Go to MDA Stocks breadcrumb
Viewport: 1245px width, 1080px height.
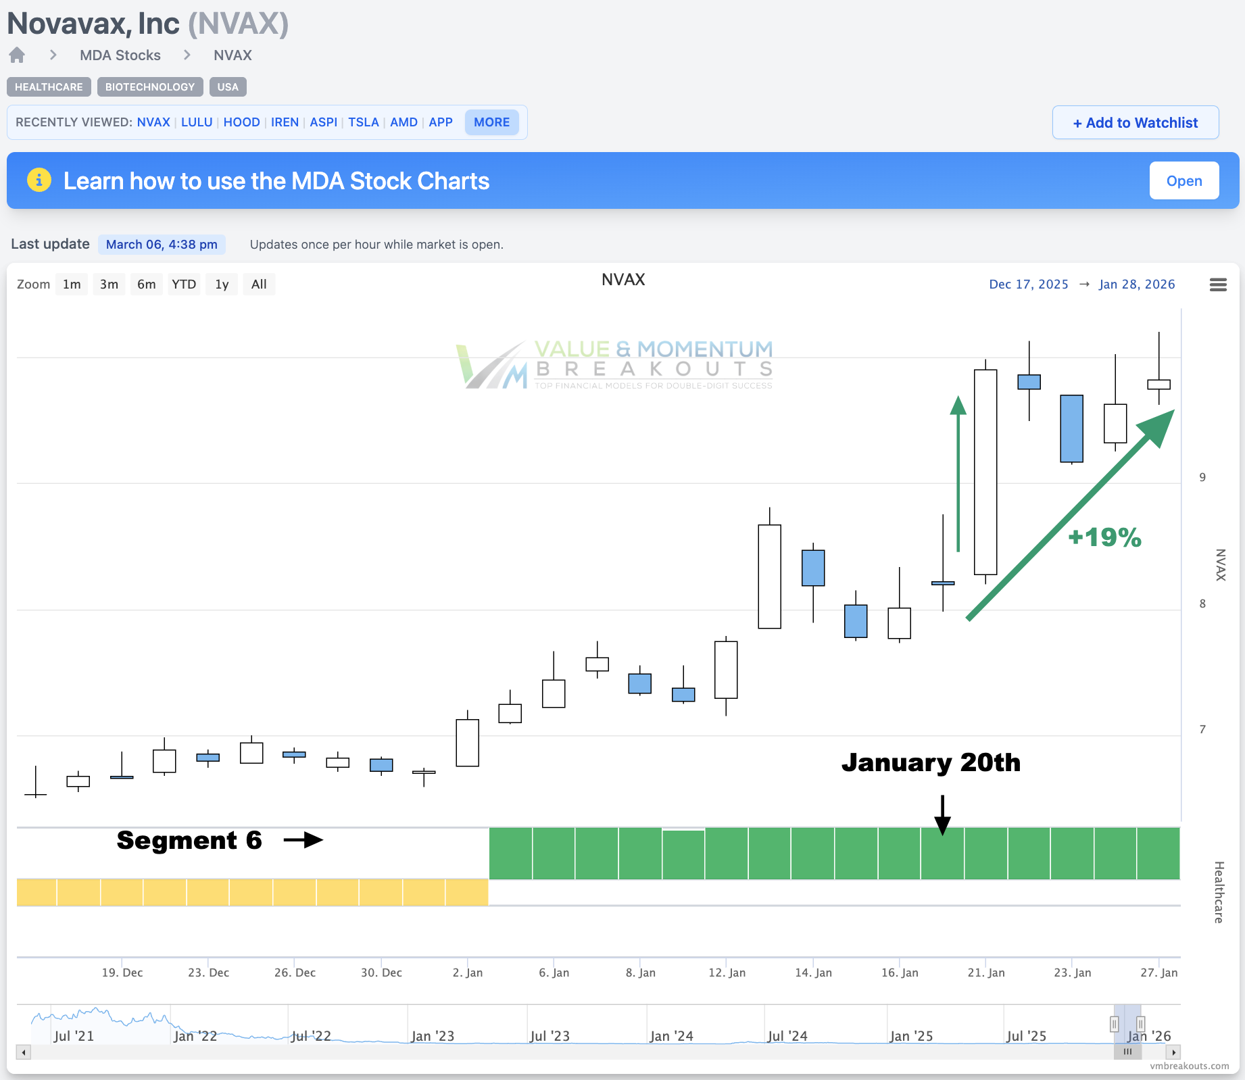pyautogui.click(x=120, y=55)
